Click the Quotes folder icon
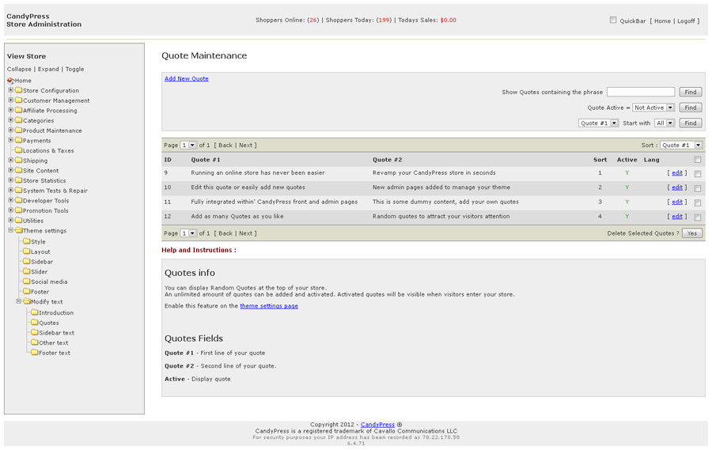 pos(35,322)
